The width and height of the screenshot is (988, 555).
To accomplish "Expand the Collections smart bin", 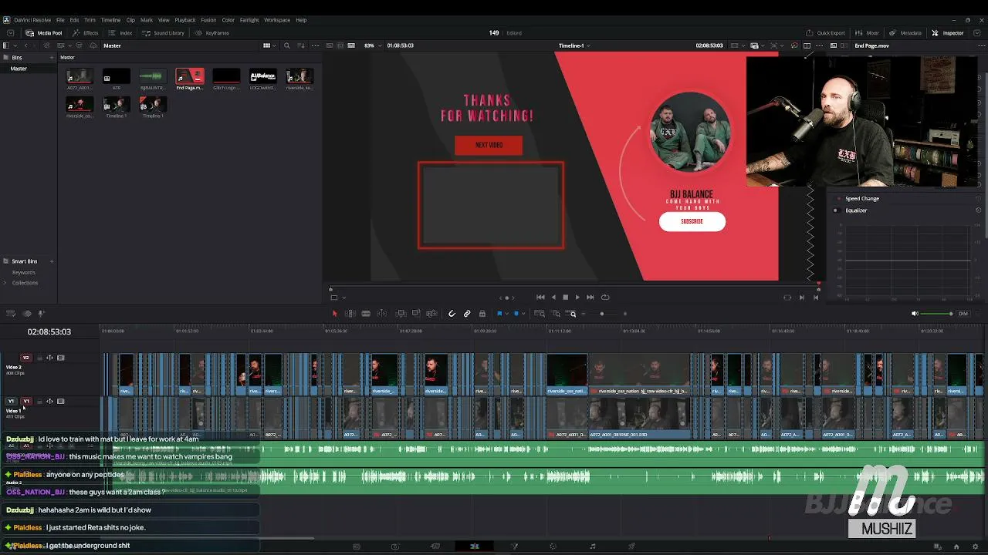I will point(5,283).
